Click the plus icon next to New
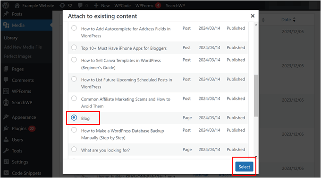Screen dimensions: 321x178 tap(96, 6)
